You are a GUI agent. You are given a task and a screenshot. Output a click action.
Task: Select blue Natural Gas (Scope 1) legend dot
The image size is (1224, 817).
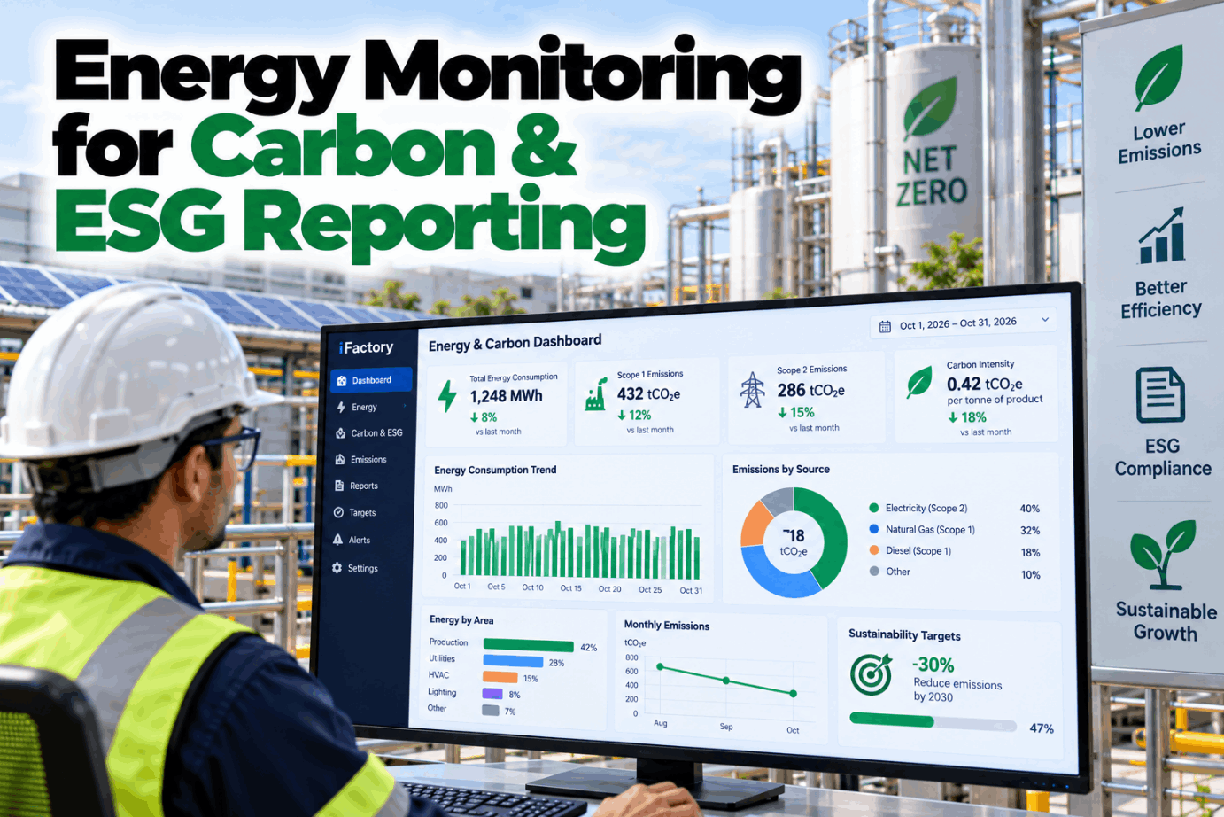pos(874,529)
